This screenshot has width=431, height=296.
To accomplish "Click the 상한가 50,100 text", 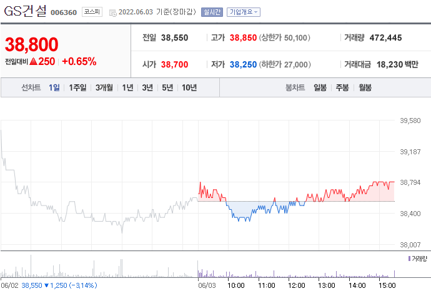I will 284,37.
